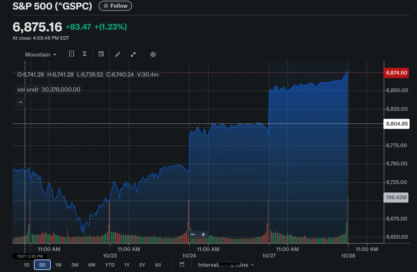Select the pencil drawing tool
This screenshot has width=417, height=272.
[x=117, y=54]
